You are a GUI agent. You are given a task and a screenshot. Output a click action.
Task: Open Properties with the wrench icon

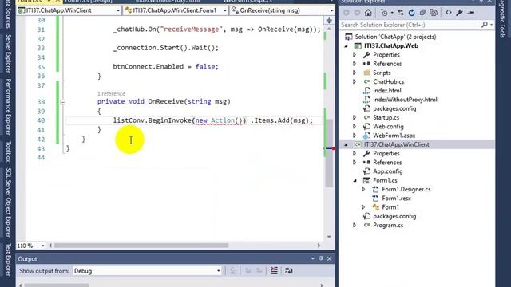tap(460, 13)
